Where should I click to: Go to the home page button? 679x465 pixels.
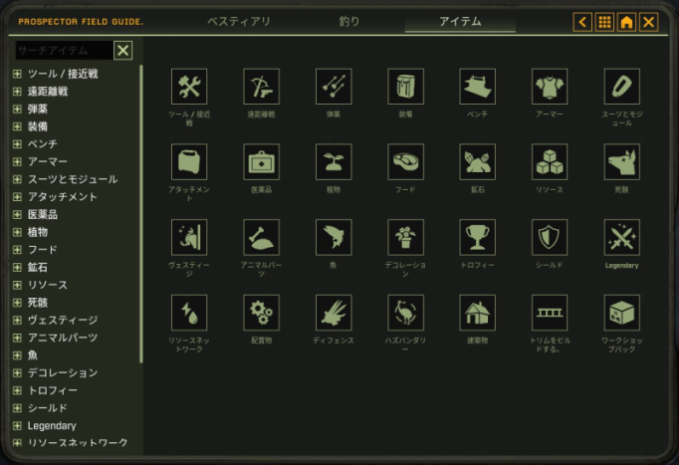click(x=626, y=22)
